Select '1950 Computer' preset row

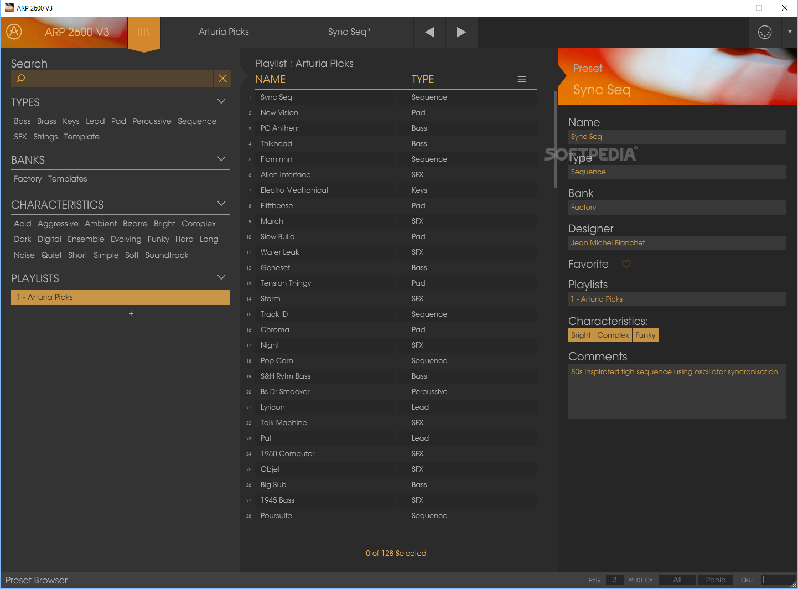pyautogui.click(x=396, y=453)
